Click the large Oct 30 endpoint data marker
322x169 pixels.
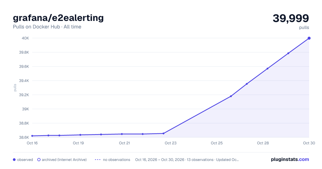(x=309, y=38)
